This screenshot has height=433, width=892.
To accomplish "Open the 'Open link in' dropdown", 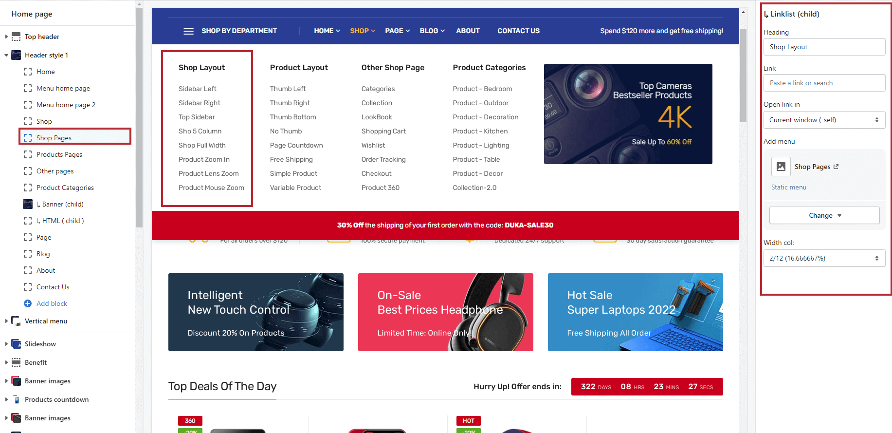I will [x=824, y=120].
